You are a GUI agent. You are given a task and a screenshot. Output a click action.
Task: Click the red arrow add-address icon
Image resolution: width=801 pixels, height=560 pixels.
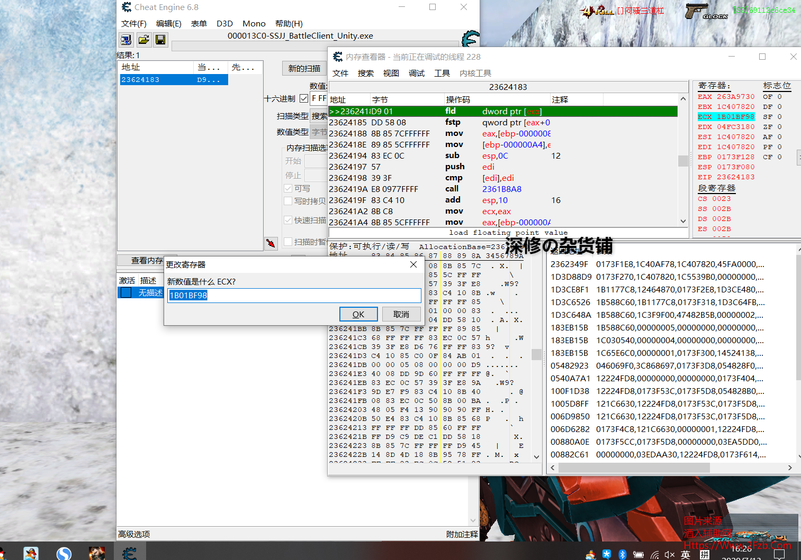click(x=271, y=243)
